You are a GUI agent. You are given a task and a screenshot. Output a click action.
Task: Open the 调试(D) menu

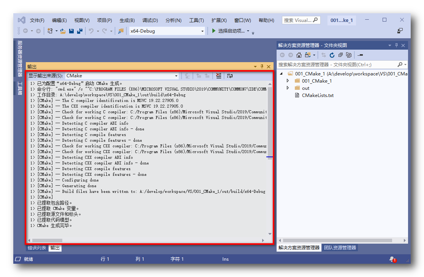coord(150,20)
